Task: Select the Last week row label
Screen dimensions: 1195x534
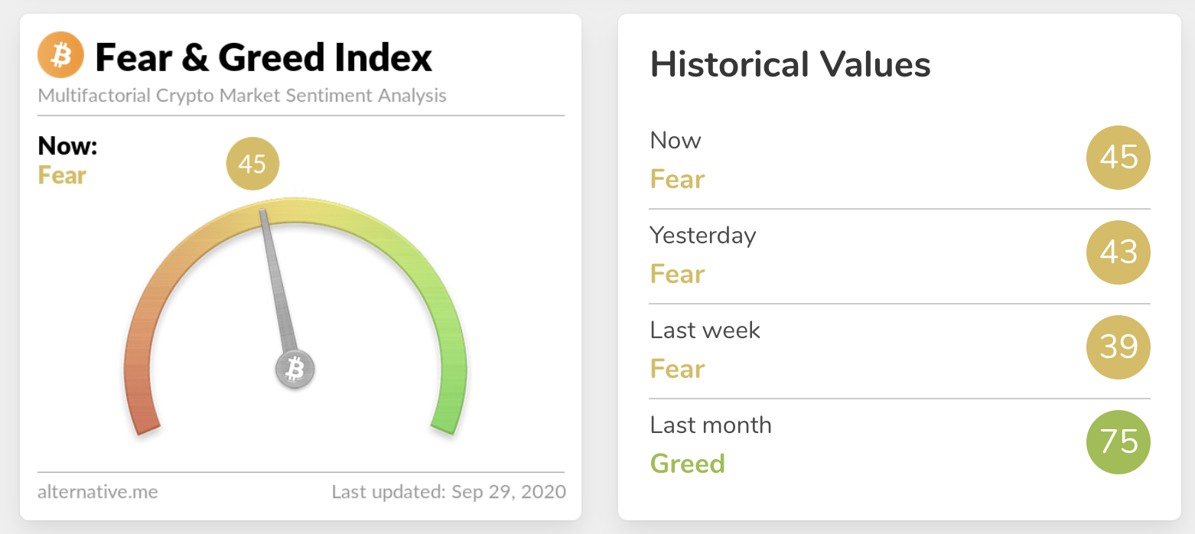Action: (x=705, y=330)
